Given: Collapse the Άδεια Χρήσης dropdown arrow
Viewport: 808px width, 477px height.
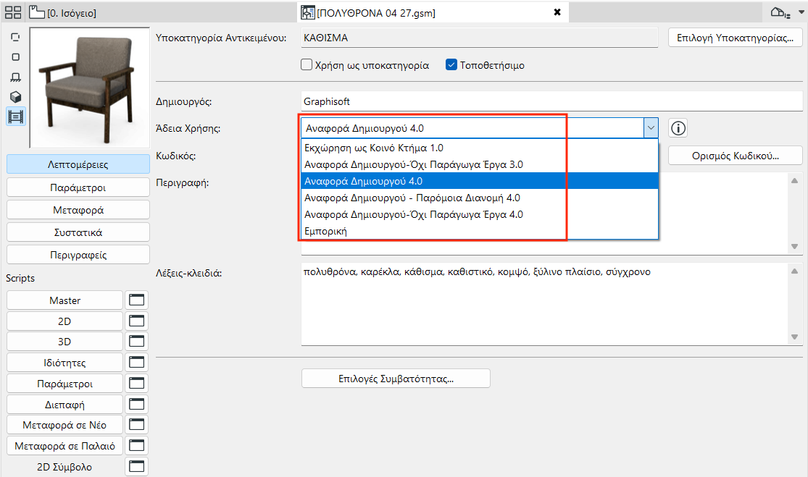Looking at the screenshot, I should tap(651, 128).
